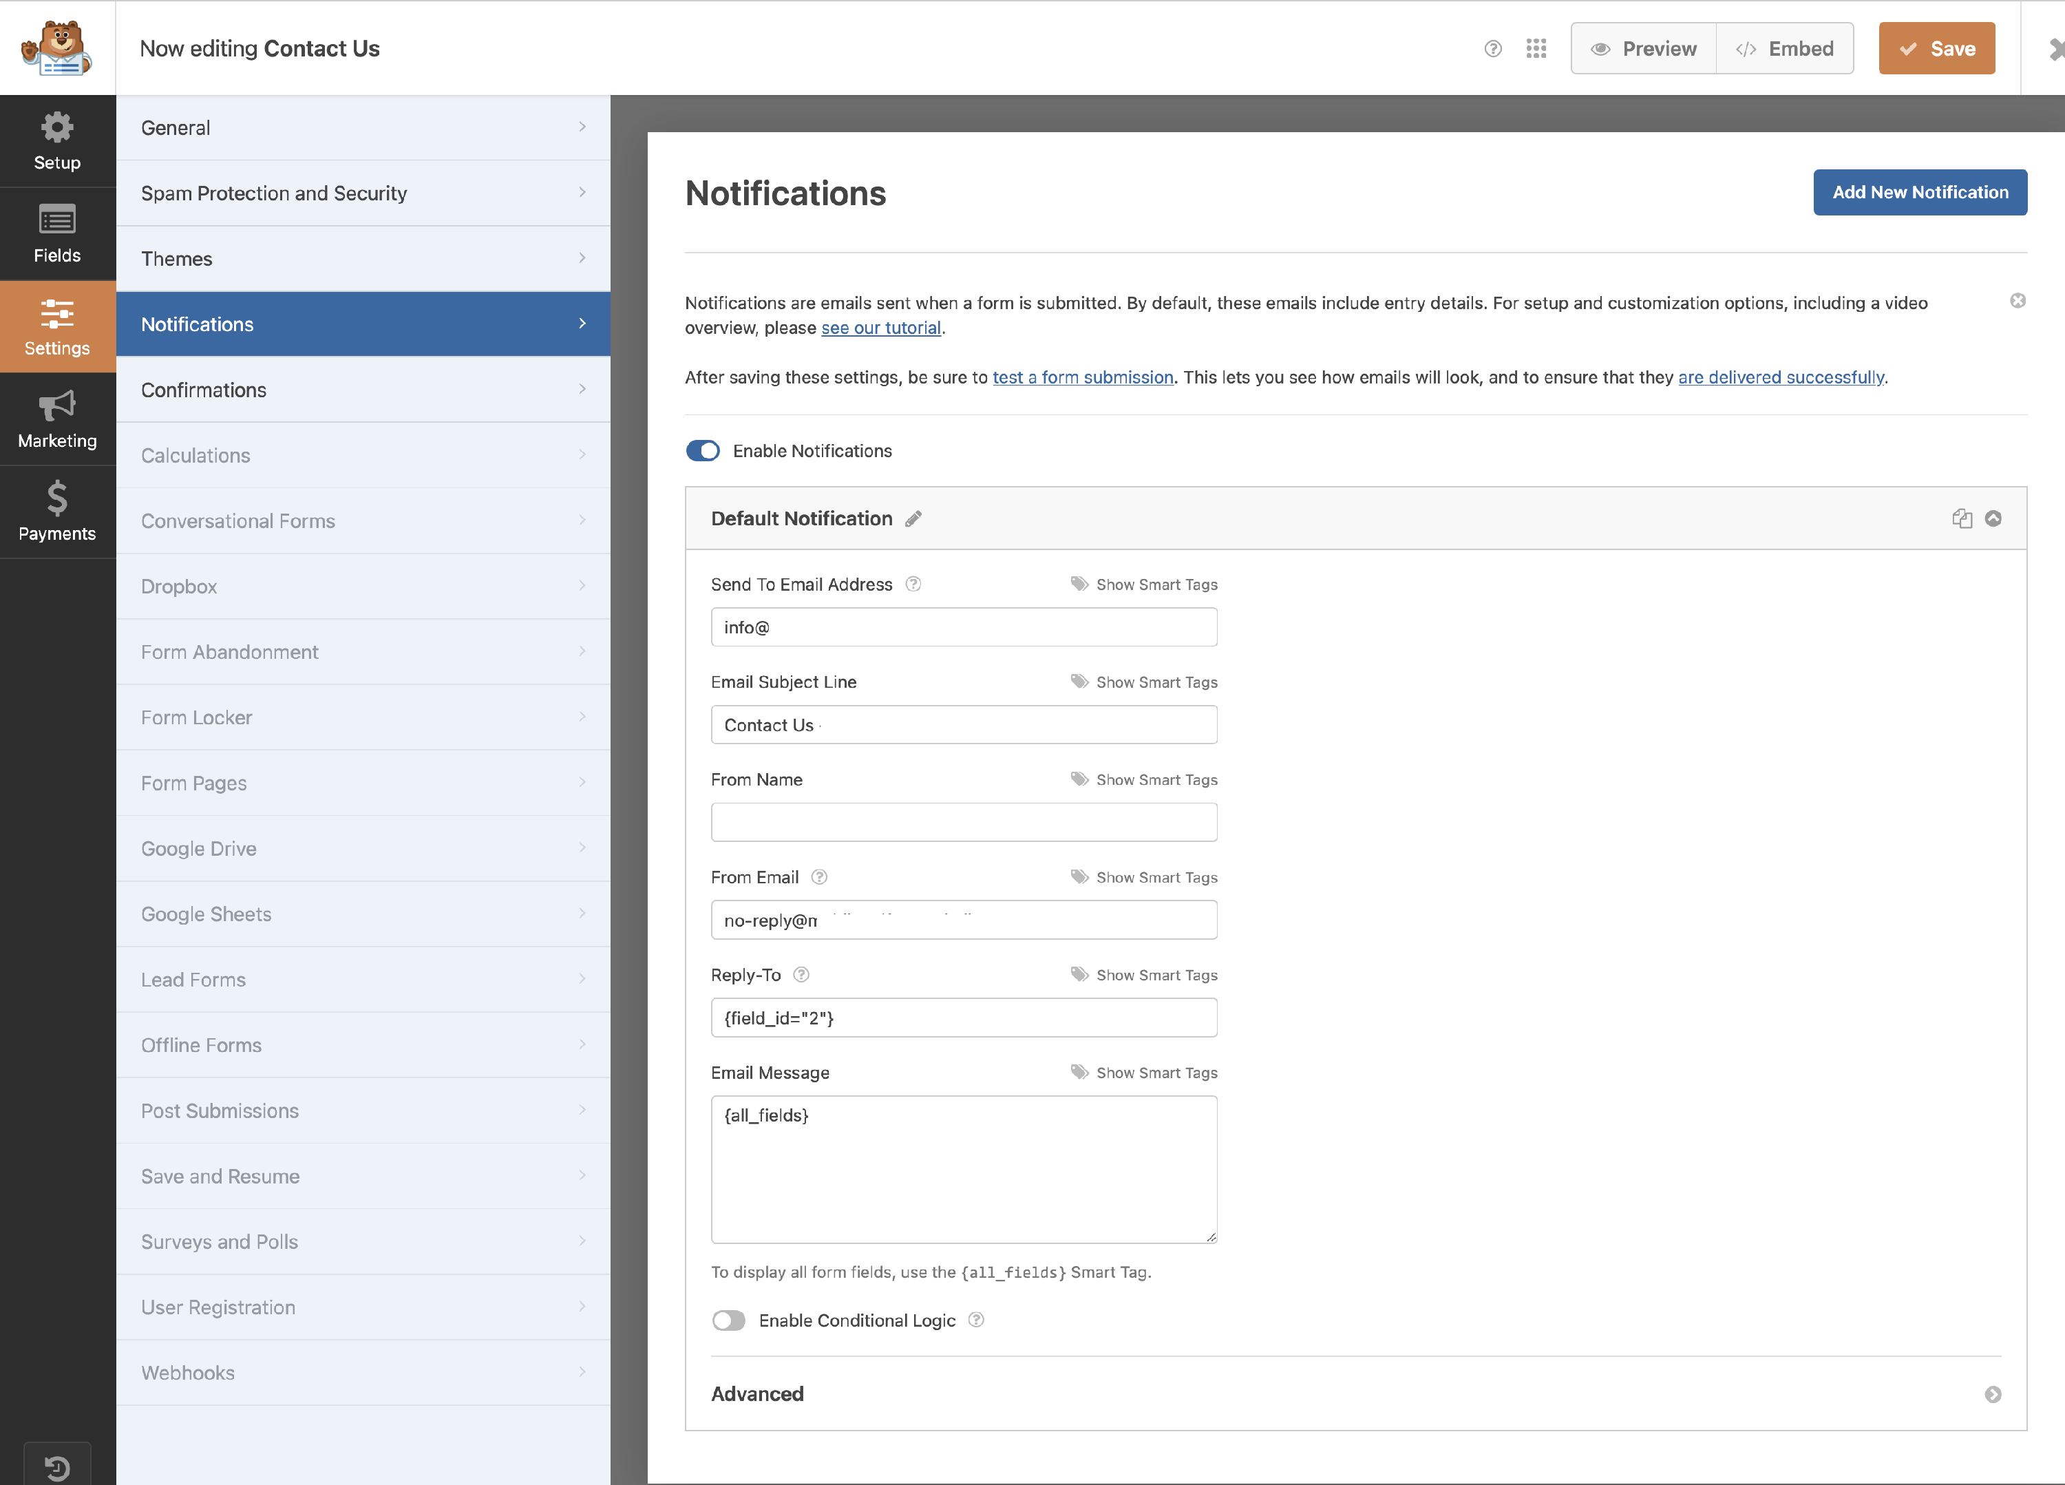The width and height of the screenshot is (2065, 1485).
Task: Click the From Name input field
Action: click(x=963, y=822)
